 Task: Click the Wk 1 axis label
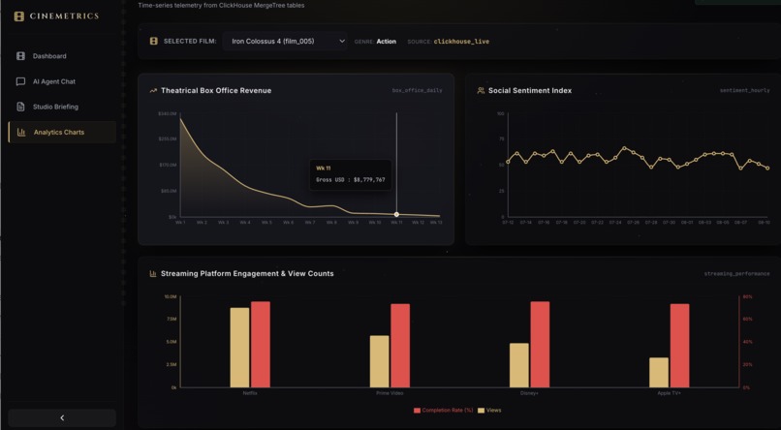(180, 223)
